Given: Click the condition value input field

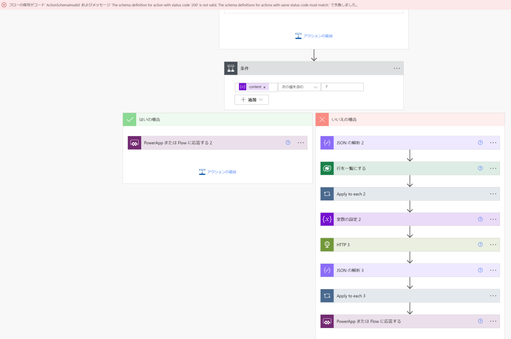Looking at the screenshot, I should click(342, 87).
